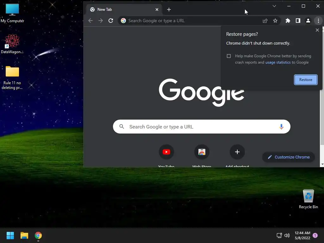Minimize the Chrome window
The width and height of the screenshot is (324, 243).
(x=289, y=6)
